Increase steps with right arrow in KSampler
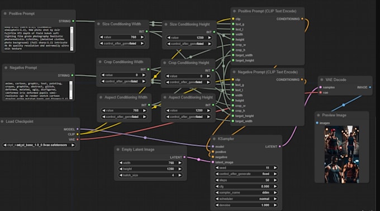380x211 pixels. point(275,180)
